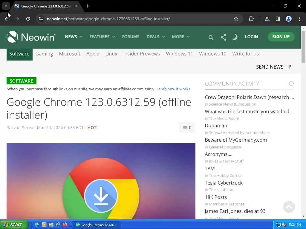306x229 pixels.
Task: Select the Windows 10 tab
Action: tap(213, 54)
